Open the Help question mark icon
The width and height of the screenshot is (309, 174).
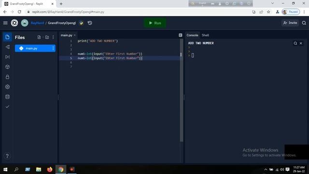coord(7,156)
